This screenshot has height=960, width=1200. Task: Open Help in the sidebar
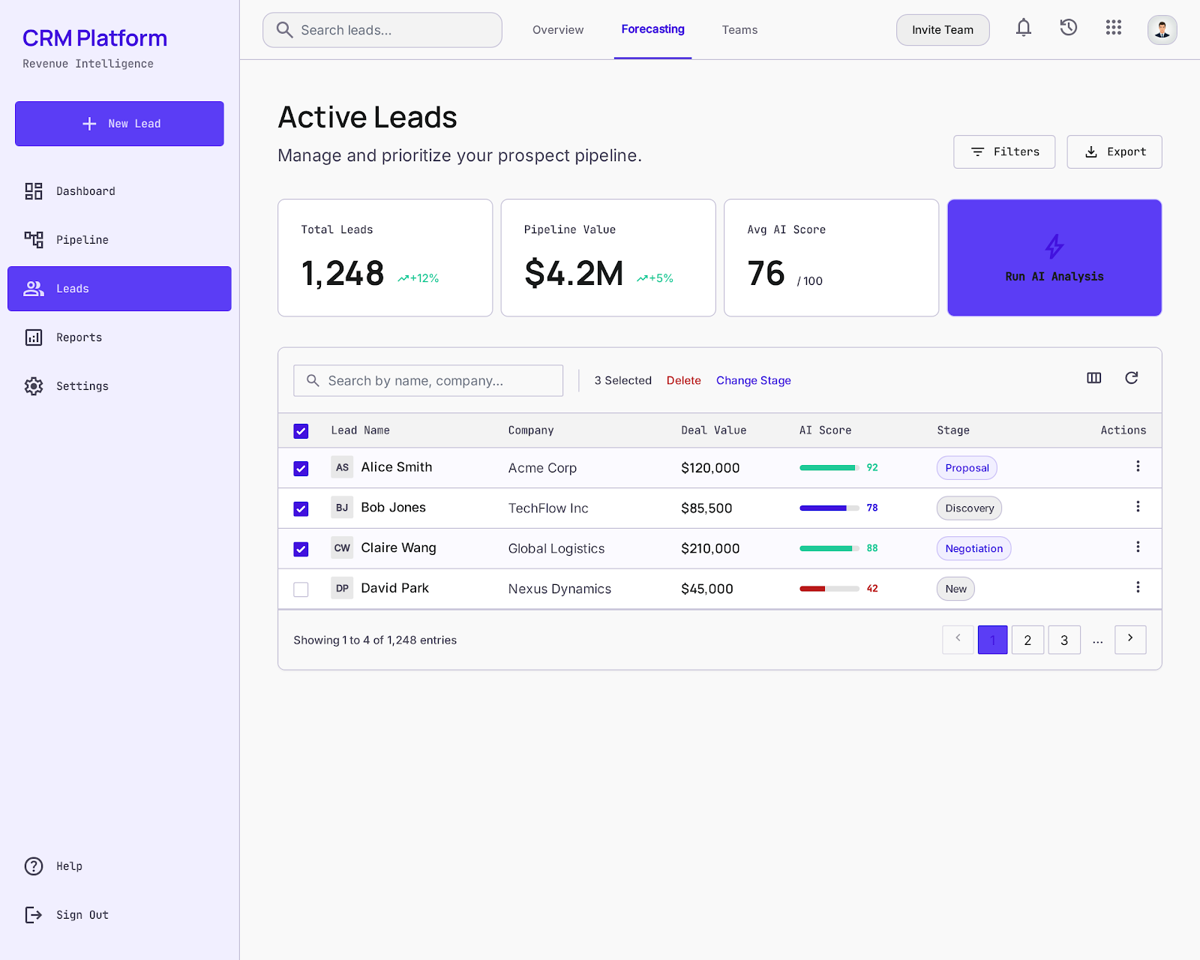coord(120,866)
